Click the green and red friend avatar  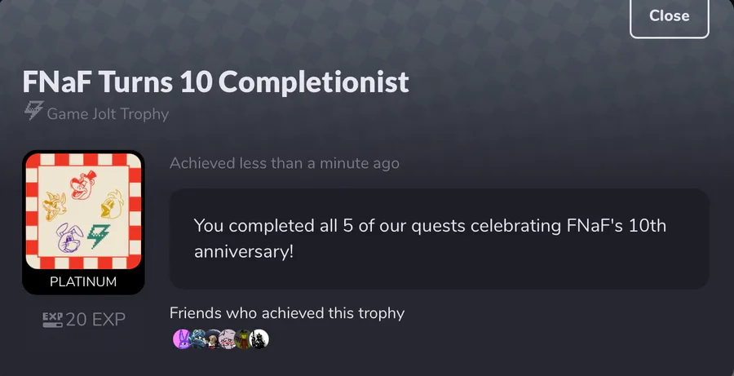[x=244, y=339]
